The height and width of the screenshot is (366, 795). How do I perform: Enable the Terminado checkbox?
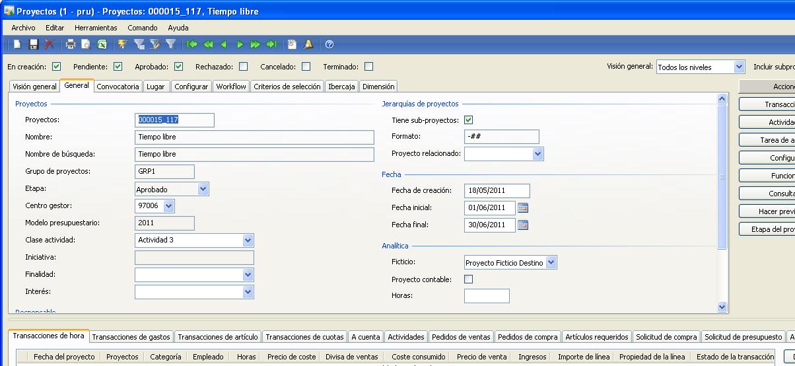[368, 66]
